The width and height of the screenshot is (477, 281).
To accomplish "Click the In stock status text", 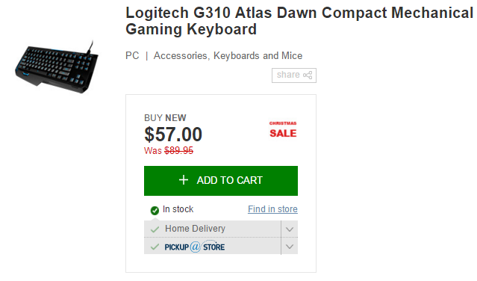I will pyautogui.click(x=178, y=209).
